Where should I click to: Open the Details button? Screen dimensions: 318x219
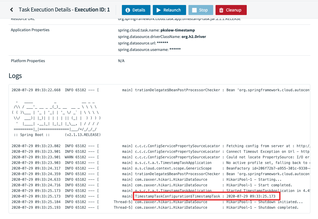(136, 10)
